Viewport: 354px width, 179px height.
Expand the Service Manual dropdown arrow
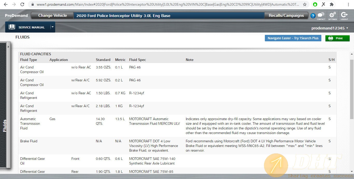52,27
